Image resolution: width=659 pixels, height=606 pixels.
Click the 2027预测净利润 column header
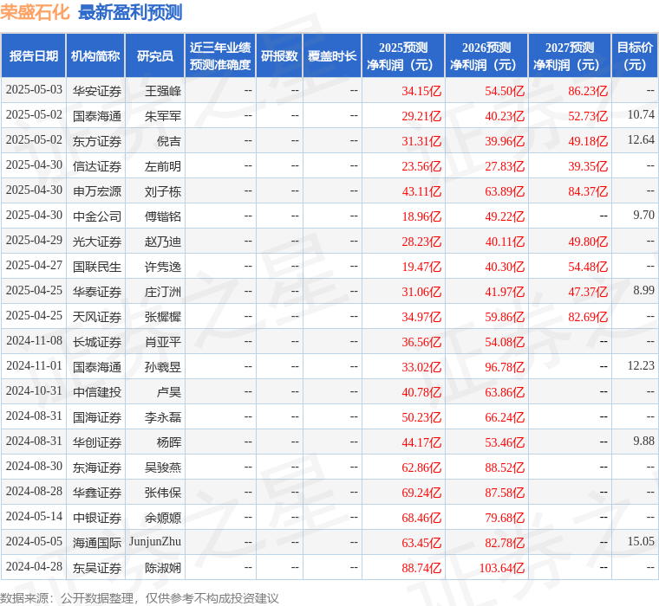pos(569,56)
